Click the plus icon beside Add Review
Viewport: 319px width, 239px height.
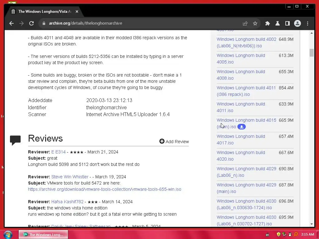162,141
